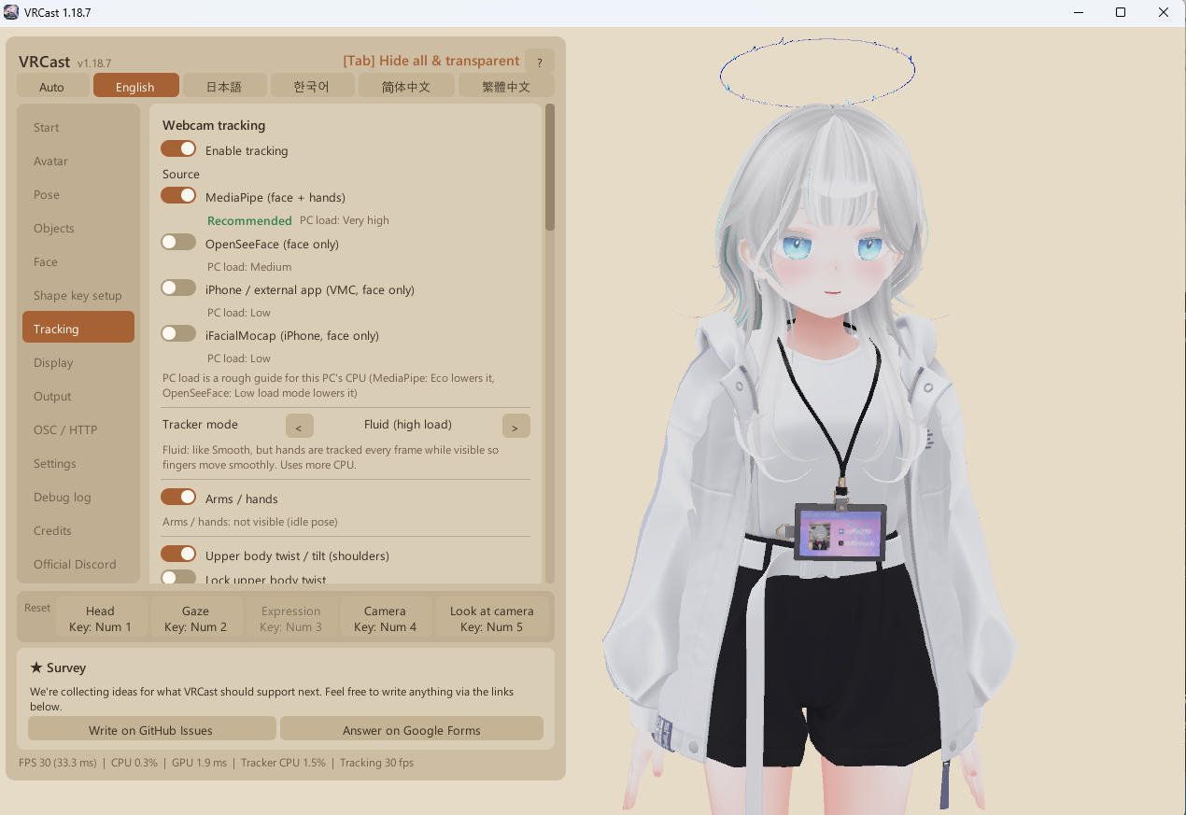The width and height of the screenshot is (1186, 815).
Task: Click PC load: Very high label
Action: (x=345, y=220)
